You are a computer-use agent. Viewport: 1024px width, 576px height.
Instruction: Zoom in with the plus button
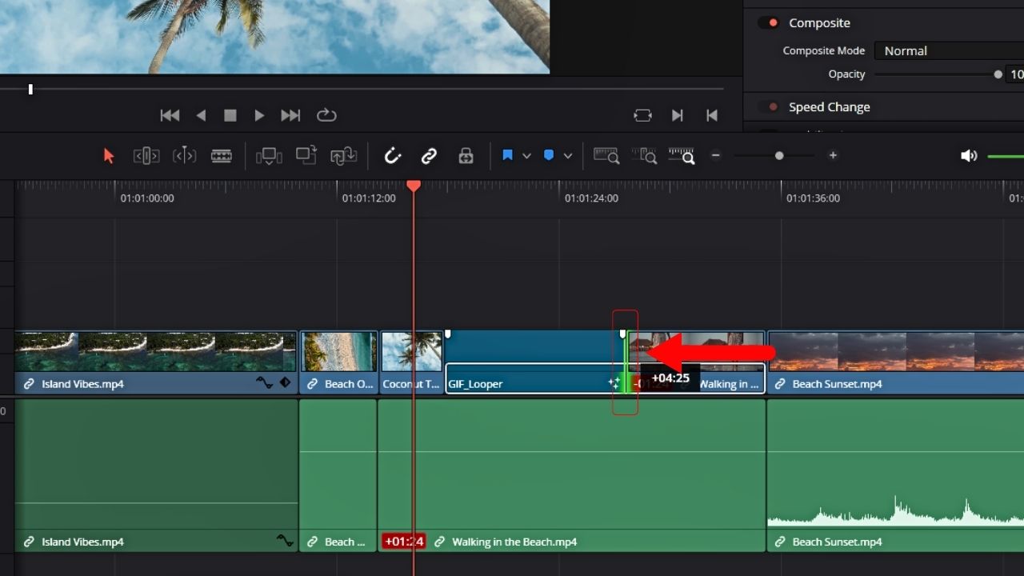[833, 155]
